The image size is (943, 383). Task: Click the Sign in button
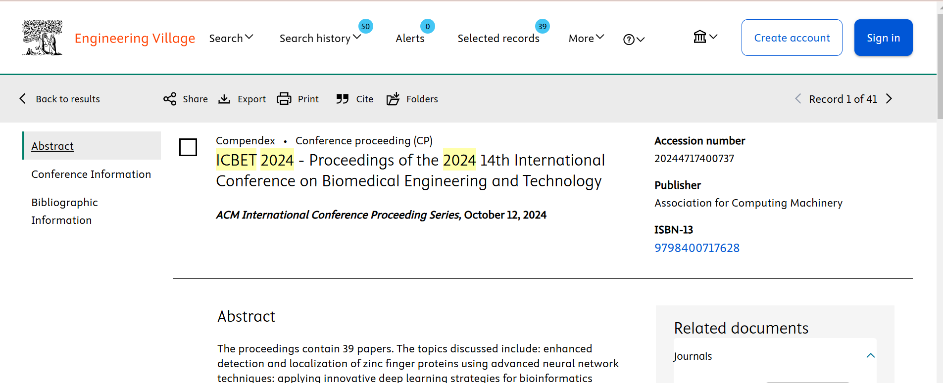(884, 38)
